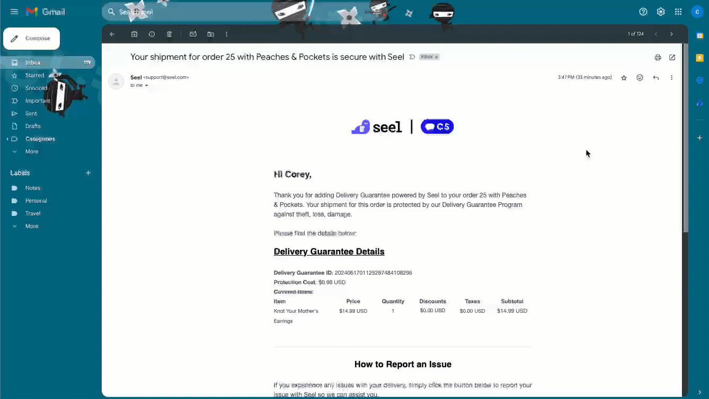Create a new label plus icon
This screenshot has height=399, width=709.
click(88, 173)
